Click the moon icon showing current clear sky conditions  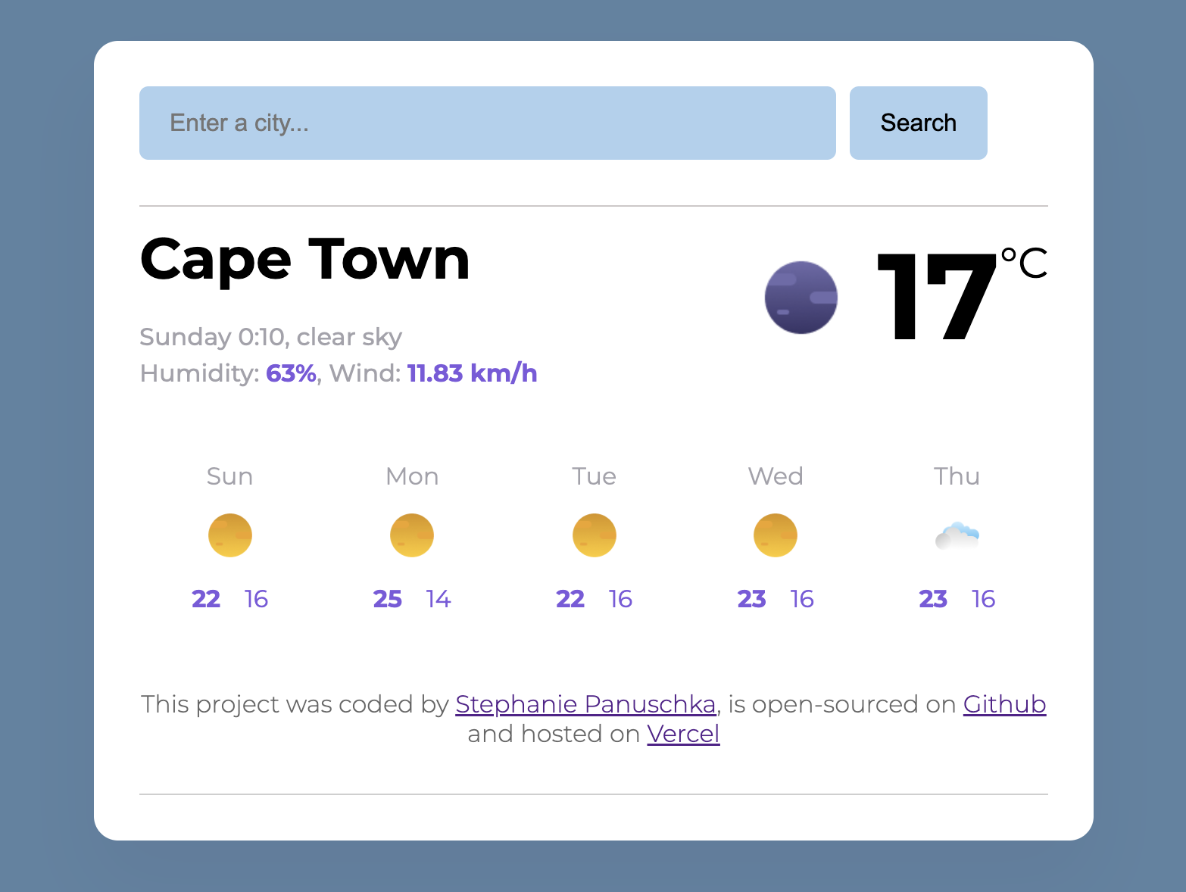(801, 298)
